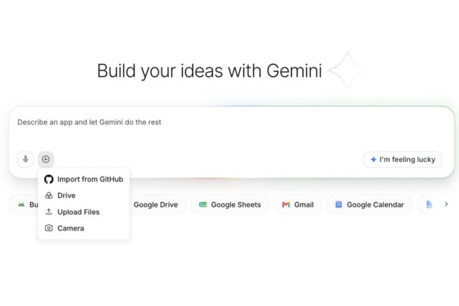459x306 pixels.
Task: Expand more suggestion chips with right chevron
Action: click(446, 204)
